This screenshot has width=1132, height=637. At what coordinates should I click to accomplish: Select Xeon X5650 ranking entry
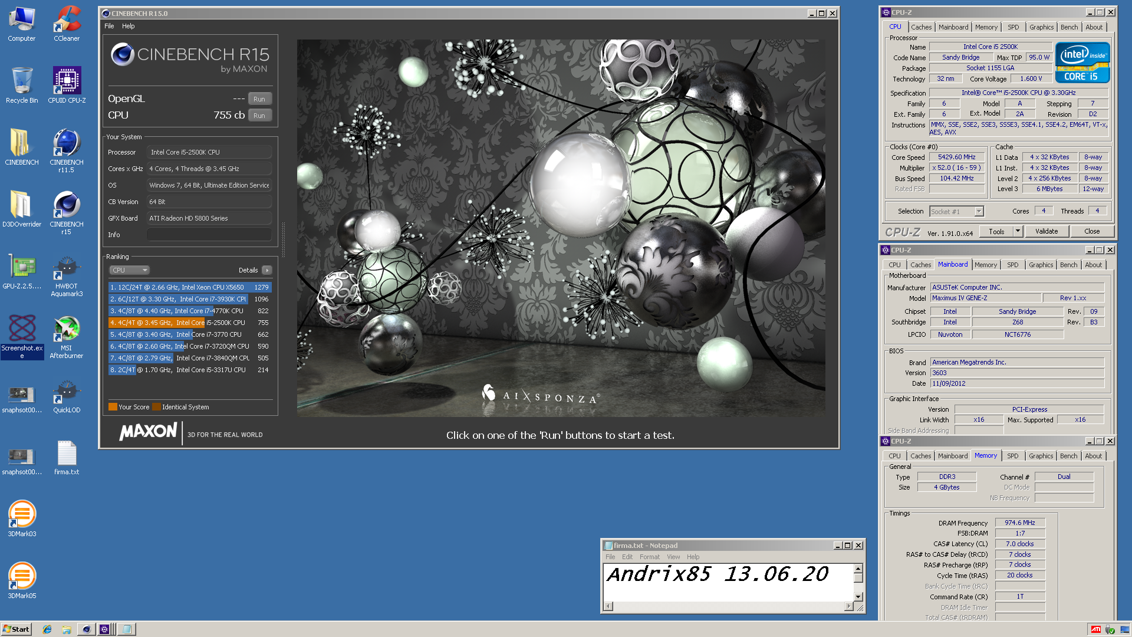pyautogui.click(x=189, y=287)
